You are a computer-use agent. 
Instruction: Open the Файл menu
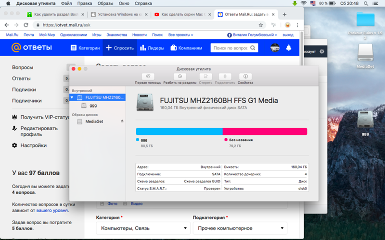66,3
